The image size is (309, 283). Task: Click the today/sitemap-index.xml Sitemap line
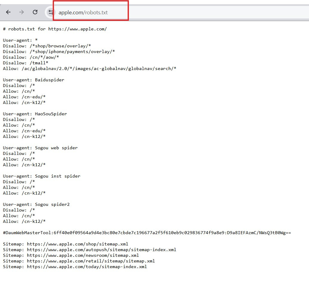point(75,267)
